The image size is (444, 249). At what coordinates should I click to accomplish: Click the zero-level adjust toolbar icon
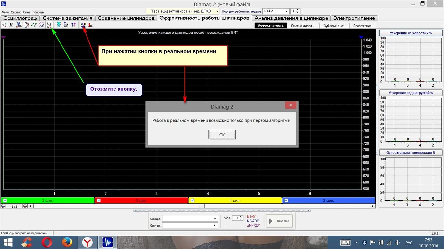(x=4, y=25)
